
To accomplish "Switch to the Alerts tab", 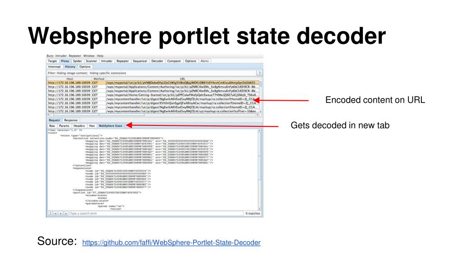I will 205,61.
